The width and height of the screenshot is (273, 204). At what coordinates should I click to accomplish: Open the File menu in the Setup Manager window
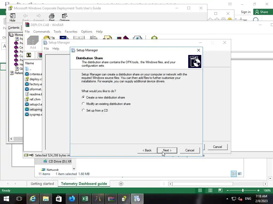(46, 49)
